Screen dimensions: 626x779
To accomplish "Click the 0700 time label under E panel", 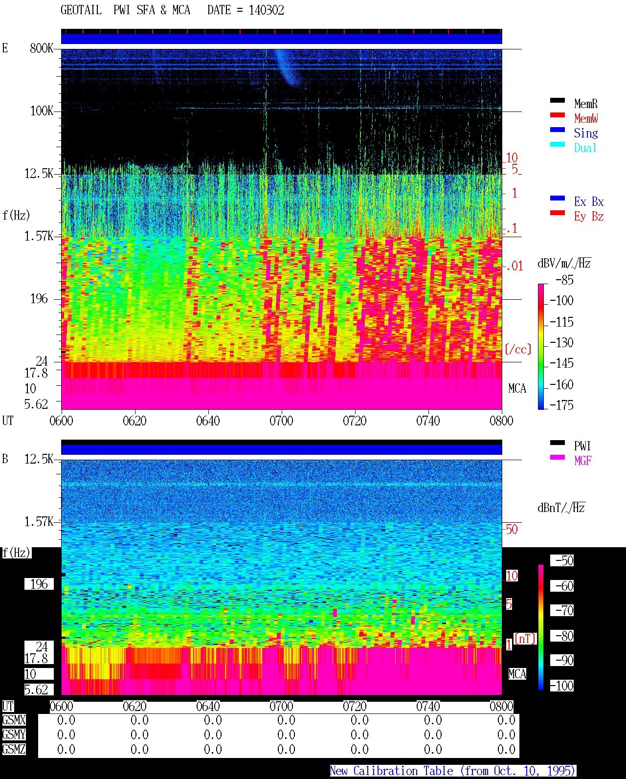I will [281, 421].
